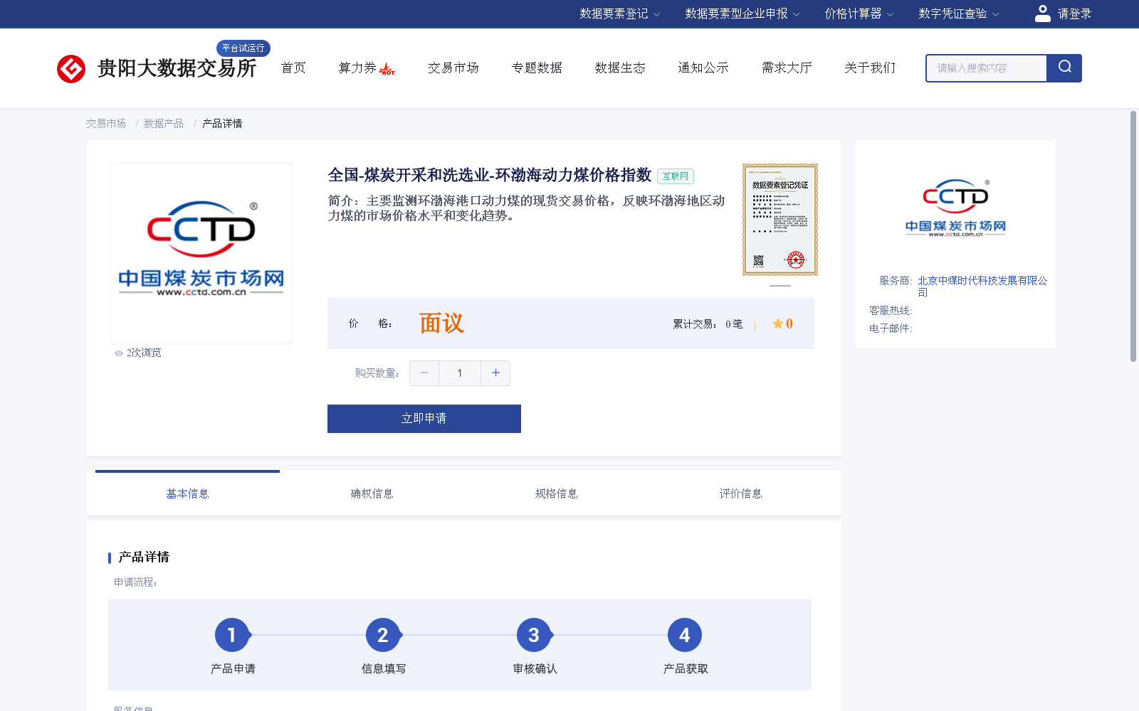Click the eye icon next to 2次浏览
The image size is (1139, 711).
point(119,353)
